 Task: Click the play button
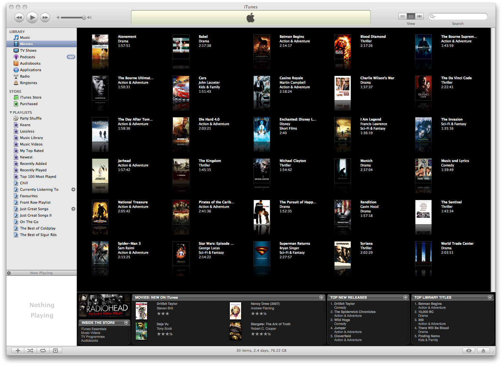(x=32, y=17)
